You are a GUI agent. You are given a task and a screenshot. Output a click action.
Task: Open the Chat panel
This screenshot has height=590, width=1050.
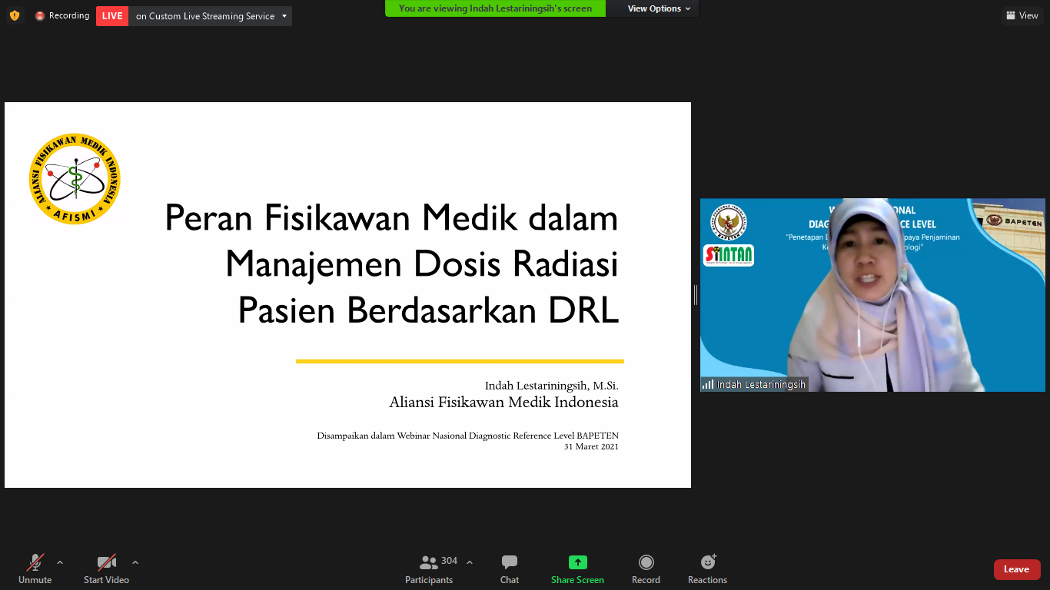point(510,568)
